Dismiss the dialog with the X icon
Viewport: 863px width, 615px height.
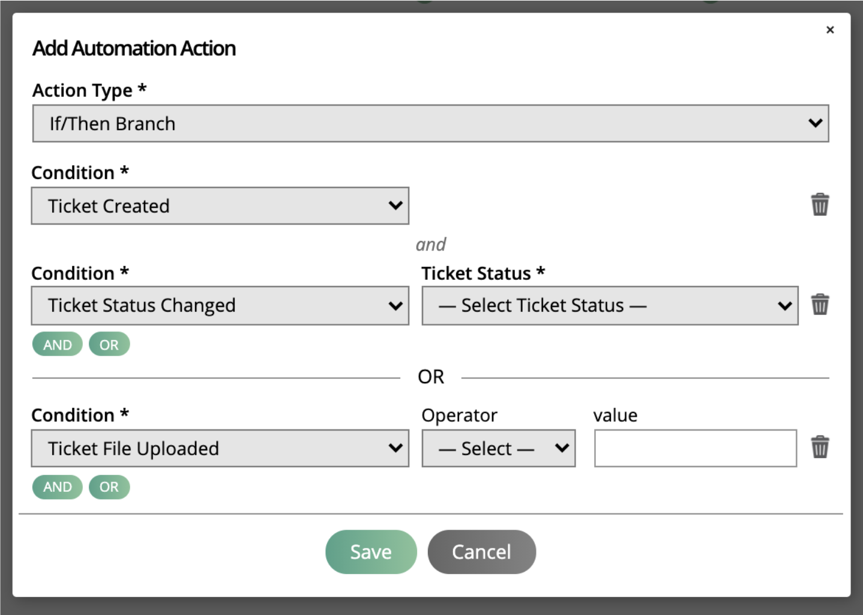click(830, 29)
